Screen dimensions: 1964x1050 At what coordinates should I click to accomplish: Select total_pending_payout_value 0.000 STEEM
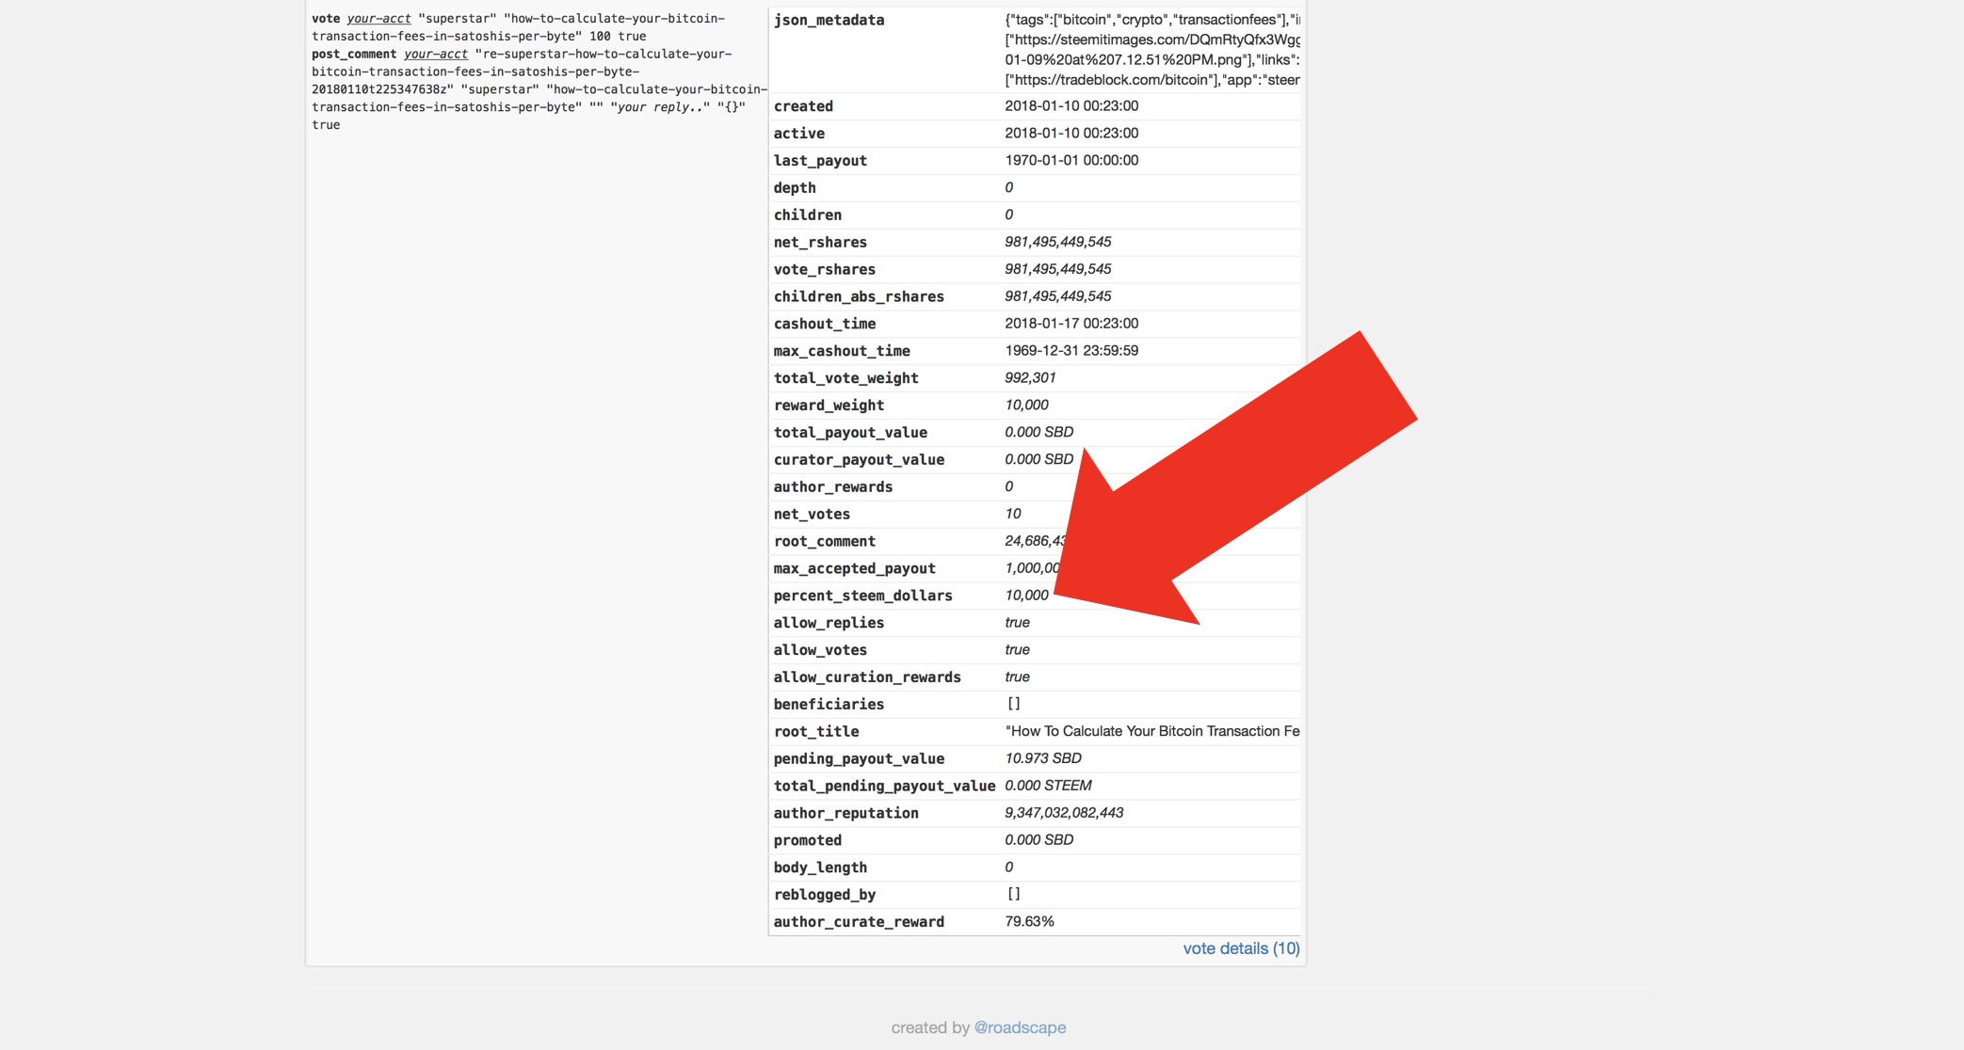click(x=1048, y=786)
